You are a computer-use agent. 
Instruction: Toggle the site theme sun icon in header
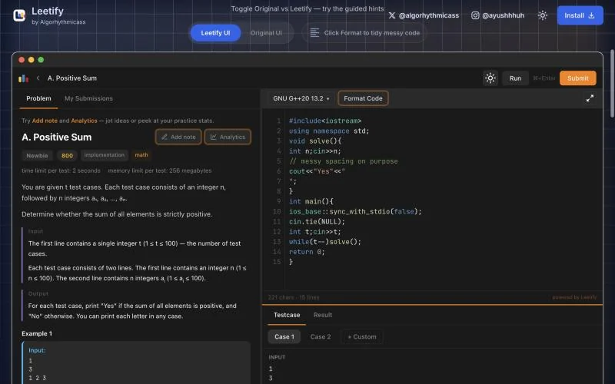(x=543, y=15)
